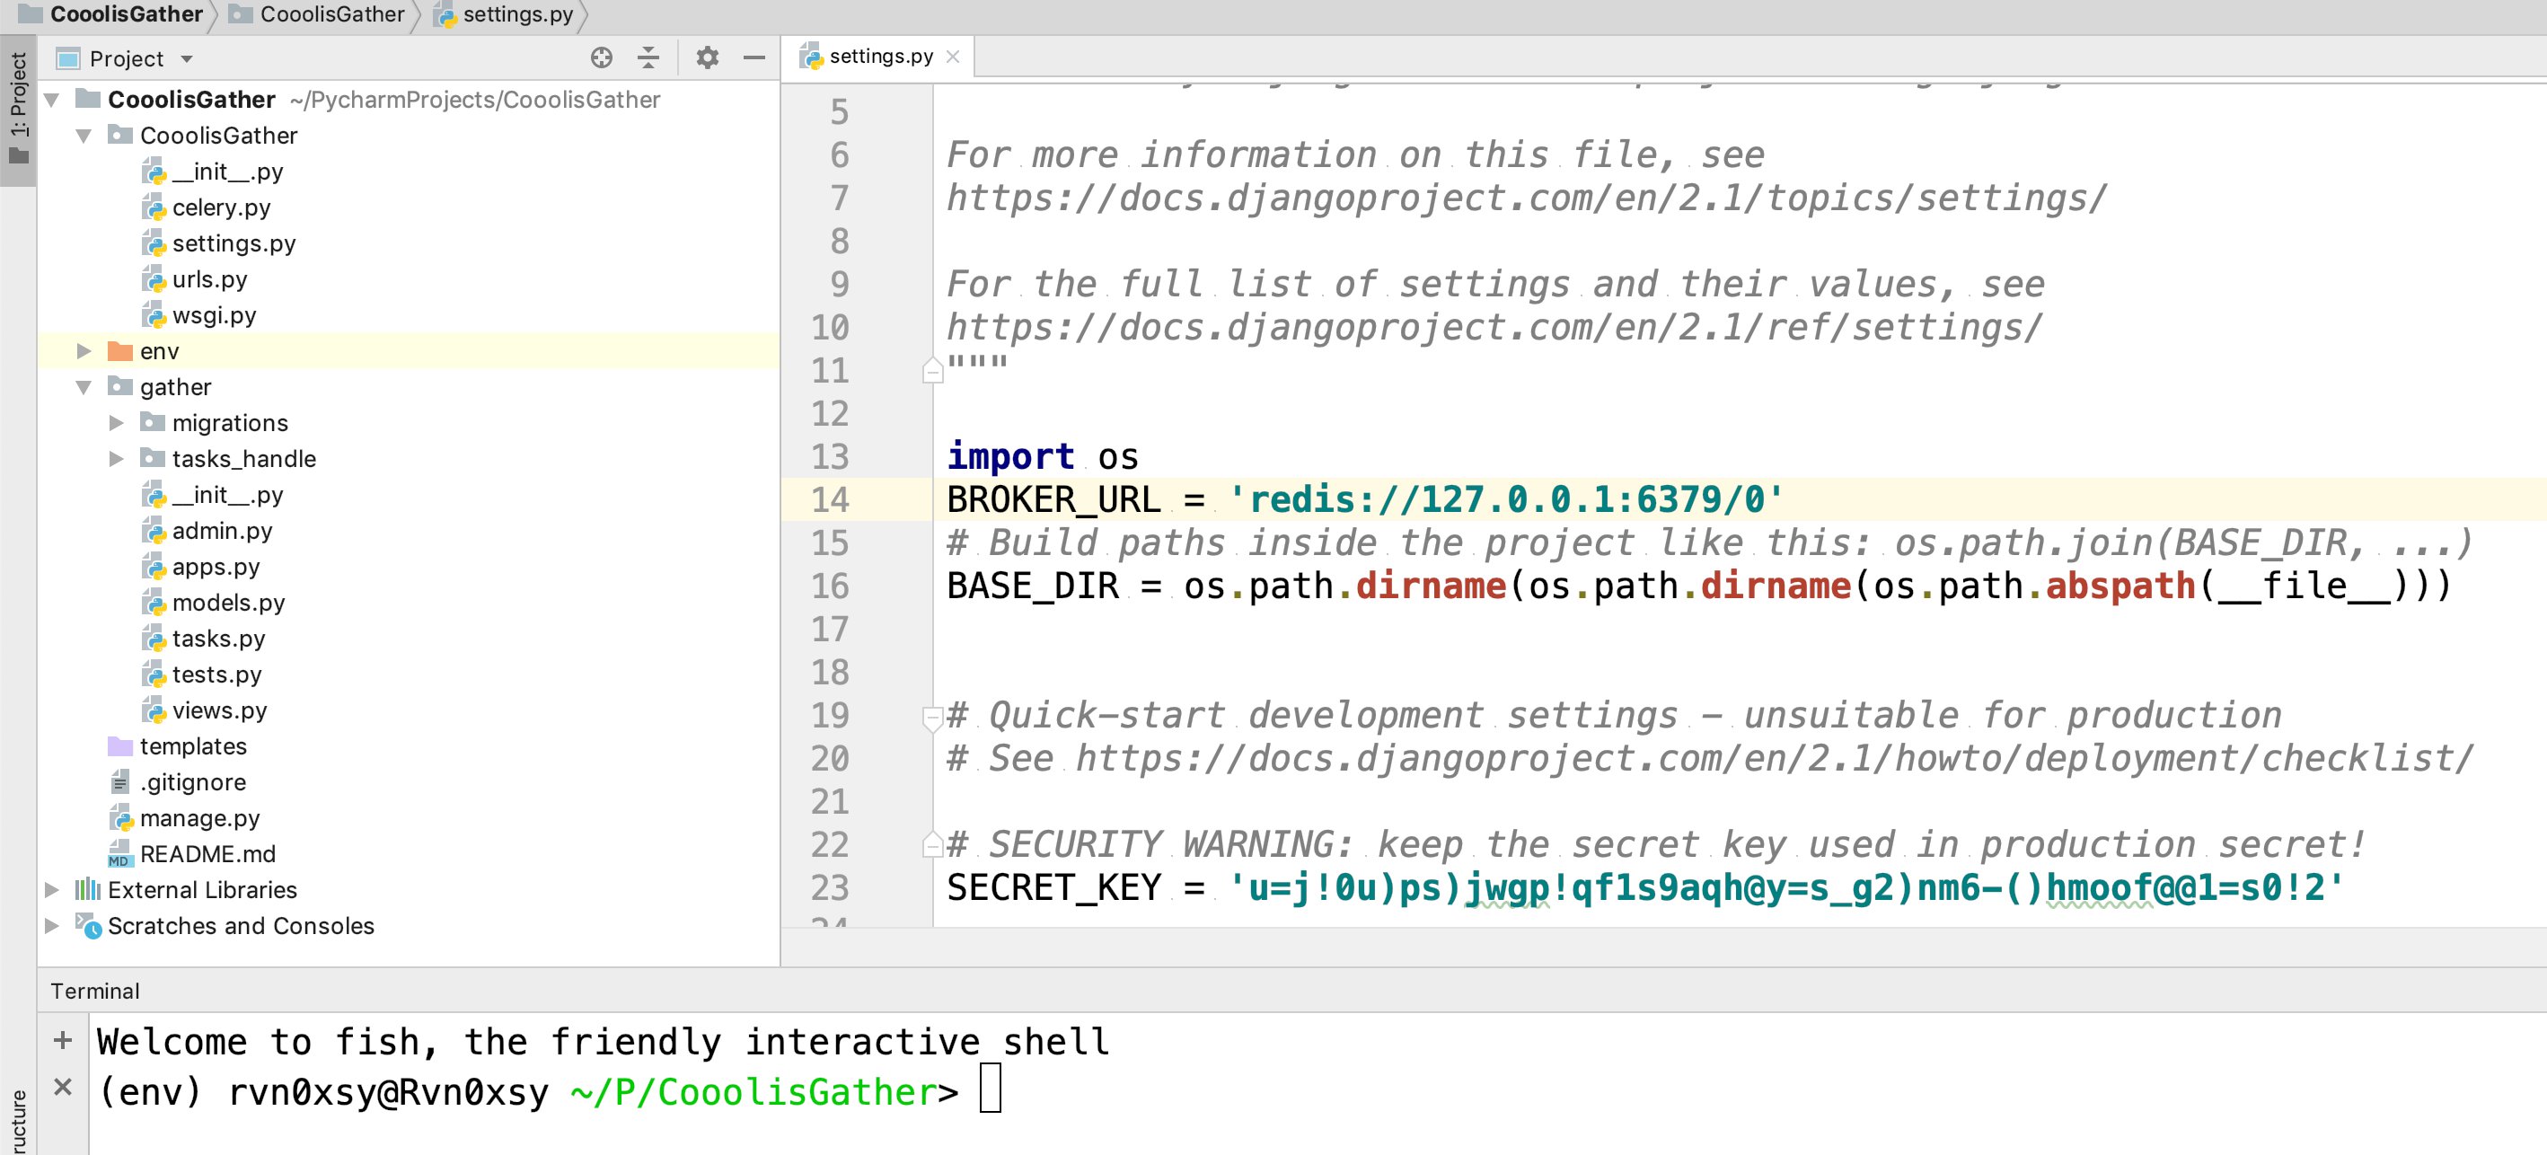Expand External Libraries node
The width and height of the screenshot is (2547, 1155).
coord(52,890)
